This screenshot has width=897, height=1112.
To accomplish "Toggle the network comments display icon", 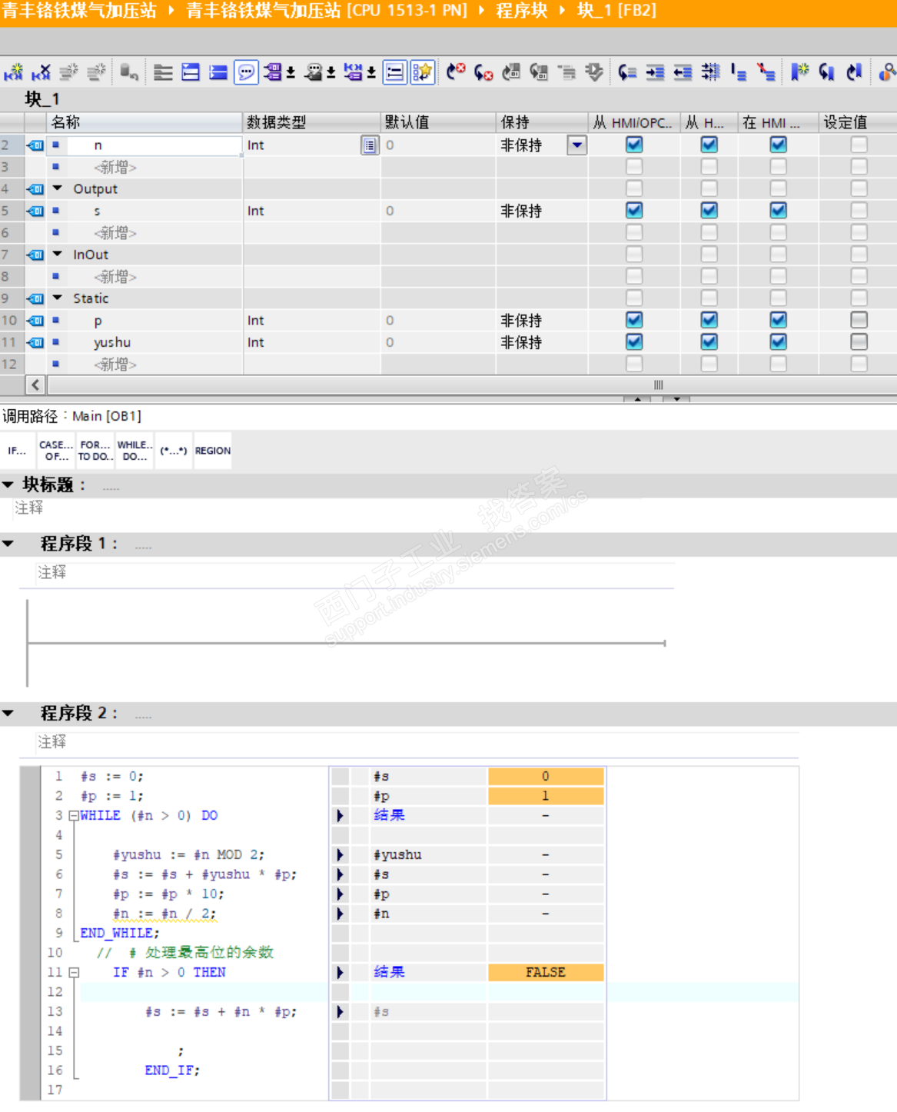I will [394, 72].
